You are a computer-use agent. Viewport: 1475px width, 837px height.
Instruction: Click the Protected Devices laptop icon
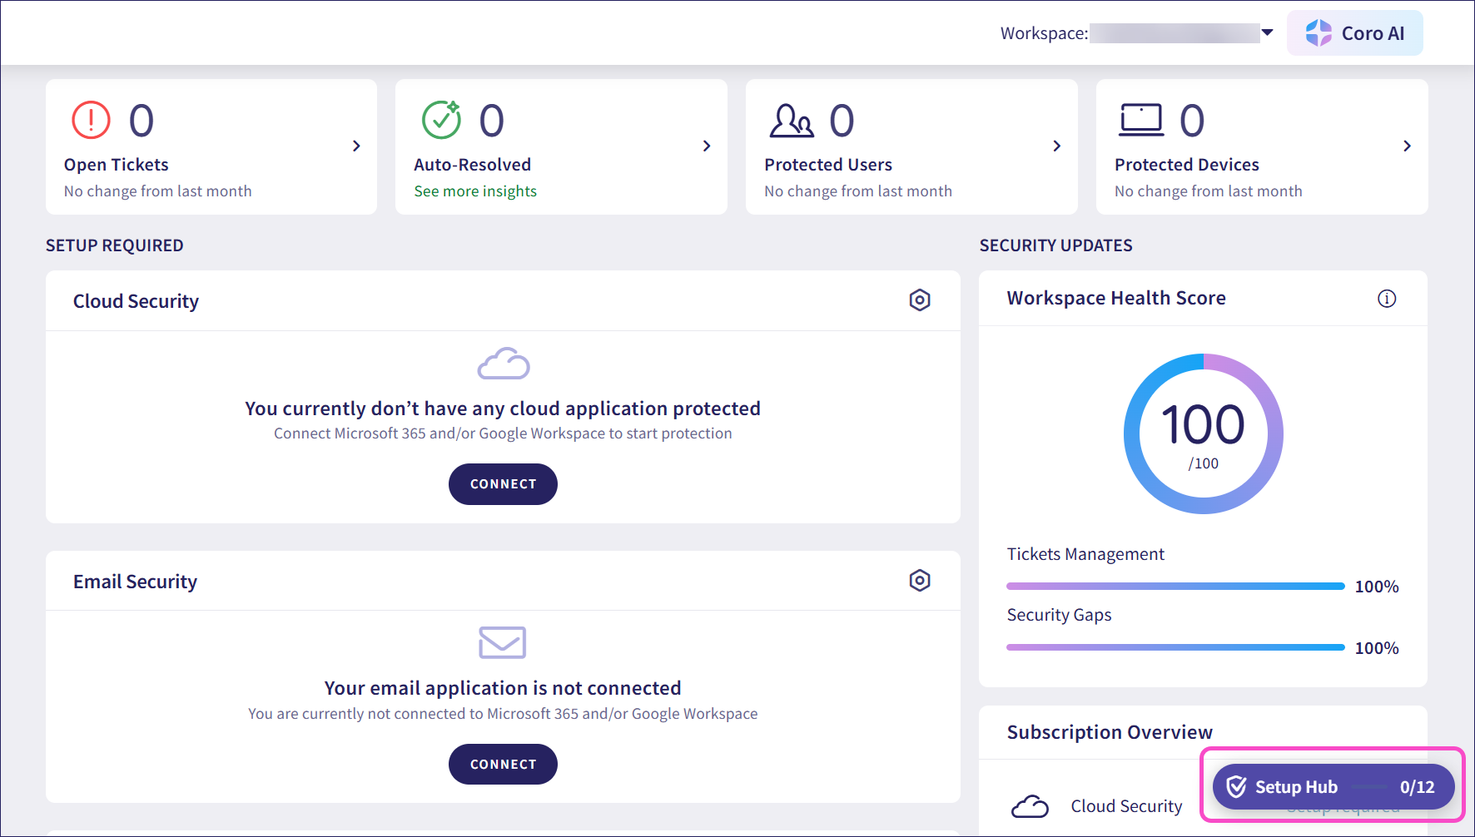click(1140, 120)
